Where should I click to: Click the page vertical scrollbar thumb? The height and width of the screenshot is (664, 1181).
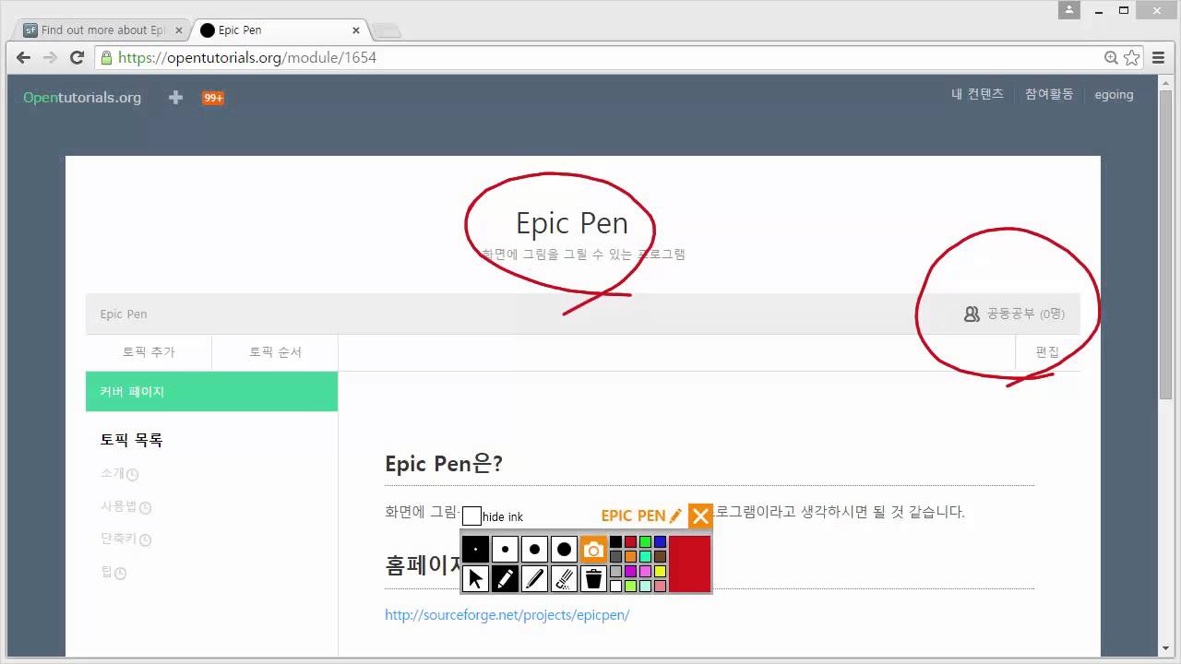pyautogui.click(x=1165, y=244)
